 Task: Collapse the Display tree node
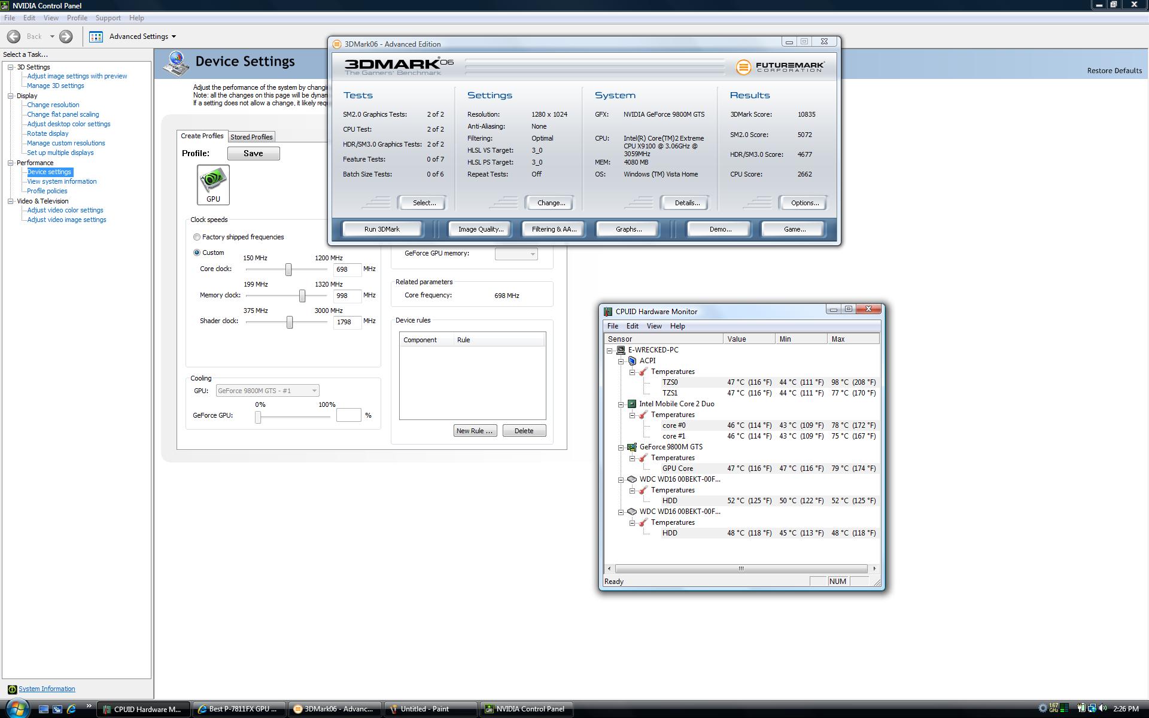pos(10,96)
